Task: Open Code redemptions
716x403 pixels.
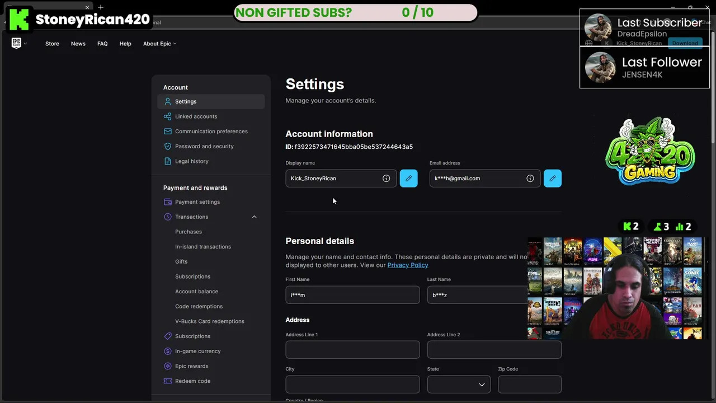Action: [x=199, y=306]
